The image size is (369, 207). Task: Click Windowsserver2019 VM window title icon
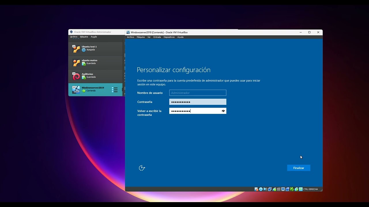[x=128, y=32]
